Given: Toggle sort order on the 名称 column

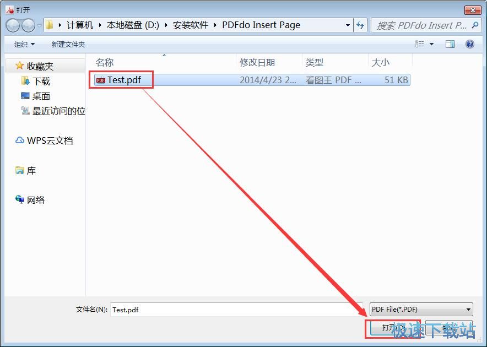Looking at the screenshot, I should pos(105,62).
